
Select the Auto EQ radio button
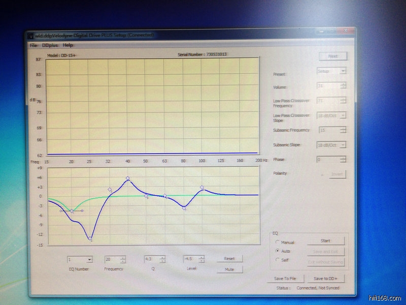[x=277, y=251]
